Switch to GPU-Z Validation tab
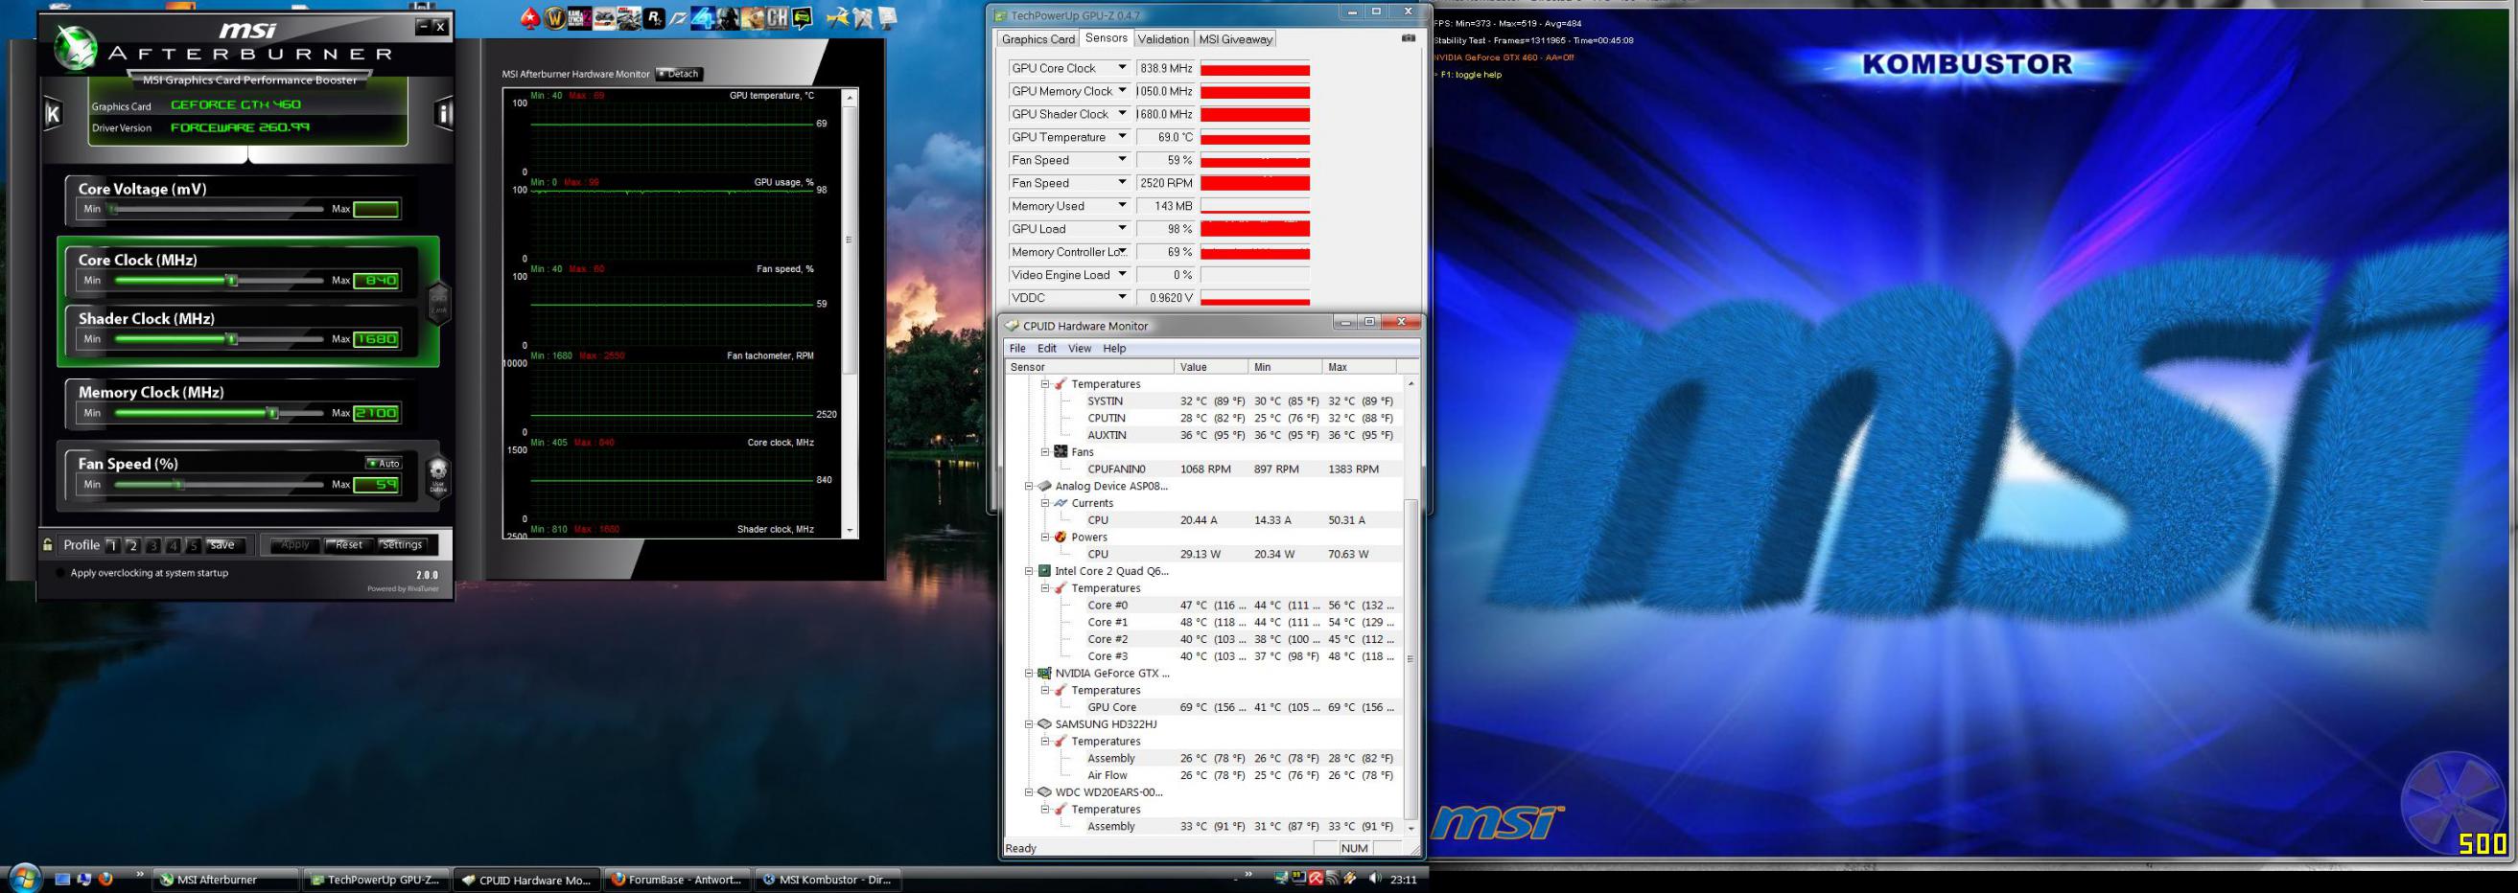This screenshot has height=893, width=2518. (x=1163, y=39)
